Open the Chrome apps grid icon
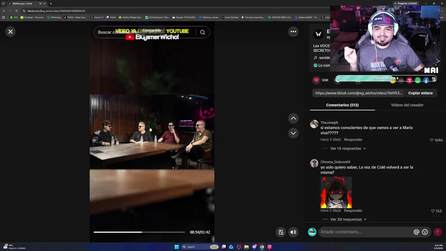The height and width of the screenshot is (251, 446). coord(3,17)
